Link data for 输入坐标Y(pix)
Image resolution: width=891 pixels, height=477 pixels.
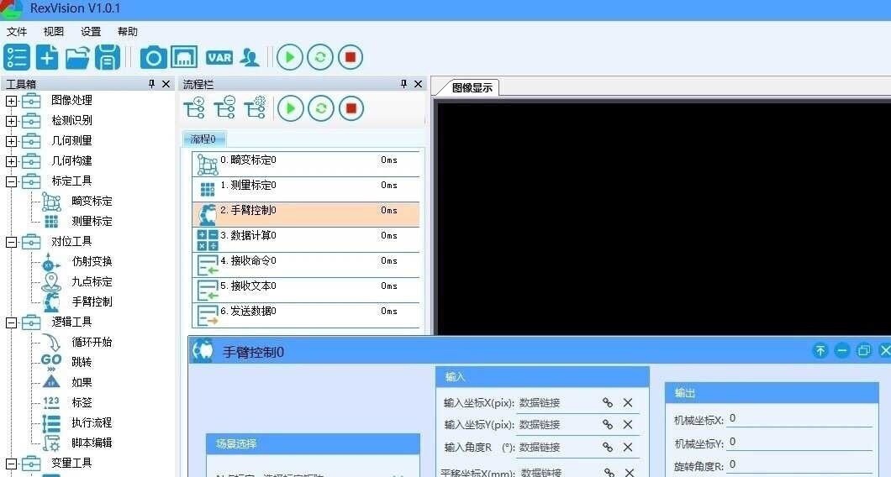[x=608, y=424]
